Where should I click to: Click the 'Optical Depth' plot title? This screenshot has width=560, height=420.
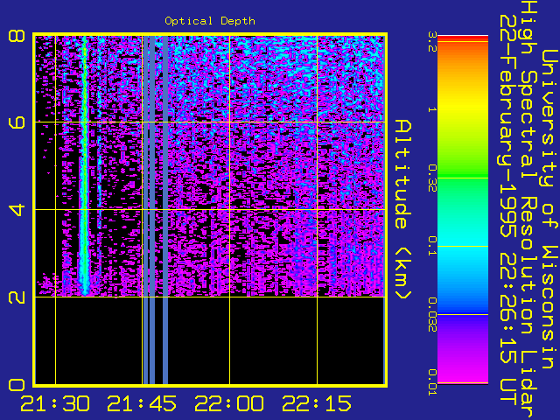coord(210,21)
